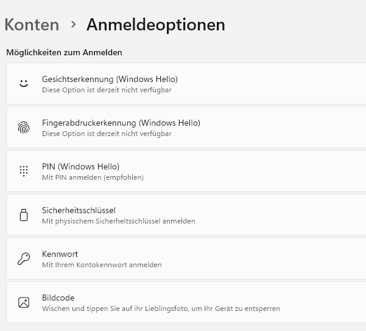366x331 pixels.
Task: Click the picture icon beside Bildcode
Action: pyautogui.click(x=24, y=302)
